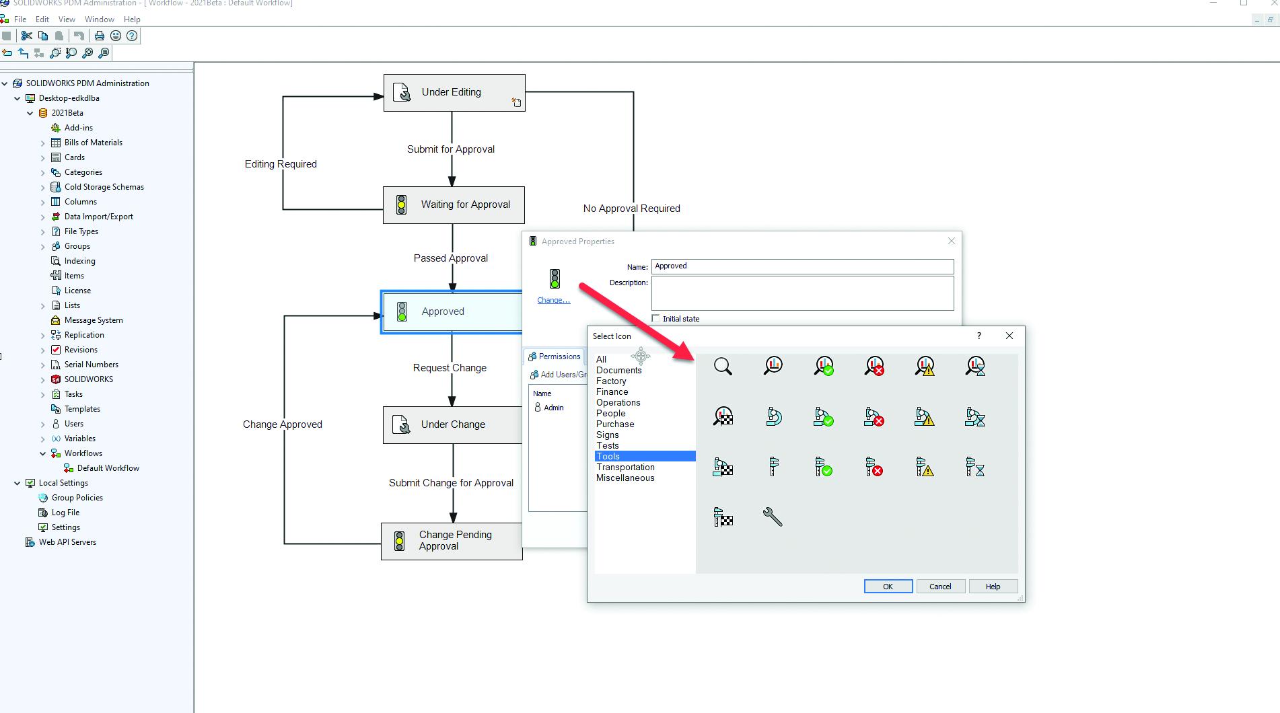Select microscope icon with hourglass
The width and height of the screenshot is (1280, 713).
(x=975, y=416)
